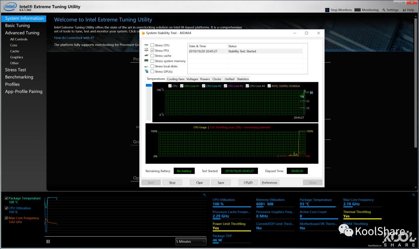
Task: Toggle the CPU Core #2 graph checkbox
Action: point(204,86)
